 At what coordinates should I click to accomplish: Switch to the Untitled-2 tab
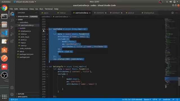click(x=100, y=13)
